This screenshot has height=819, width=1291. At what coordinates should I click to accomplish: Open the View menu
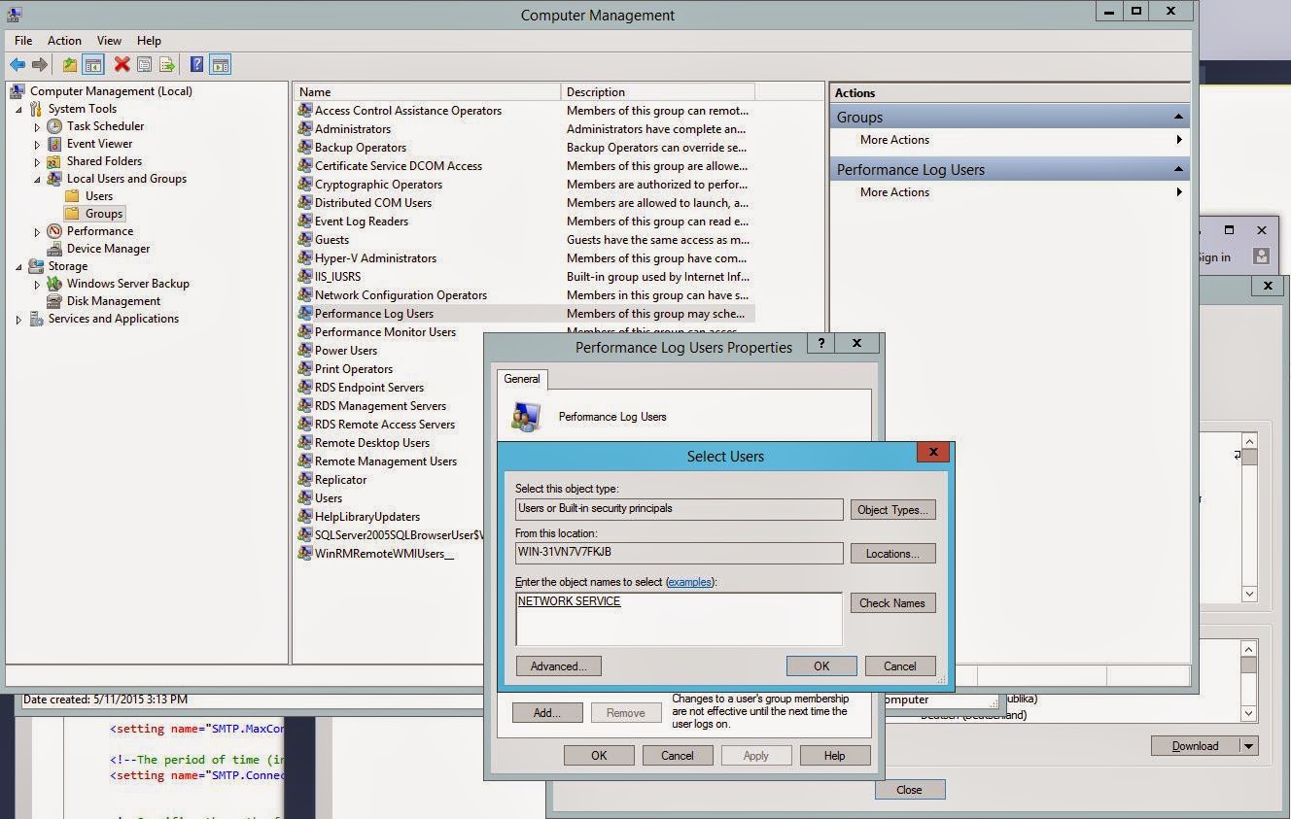coord(109,41)
